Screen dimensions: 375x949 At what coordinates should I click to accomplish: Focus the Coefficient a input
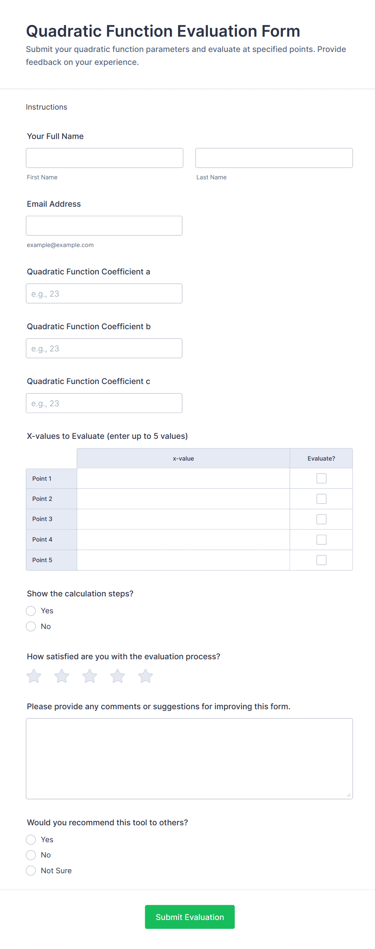tap(104, 293)
